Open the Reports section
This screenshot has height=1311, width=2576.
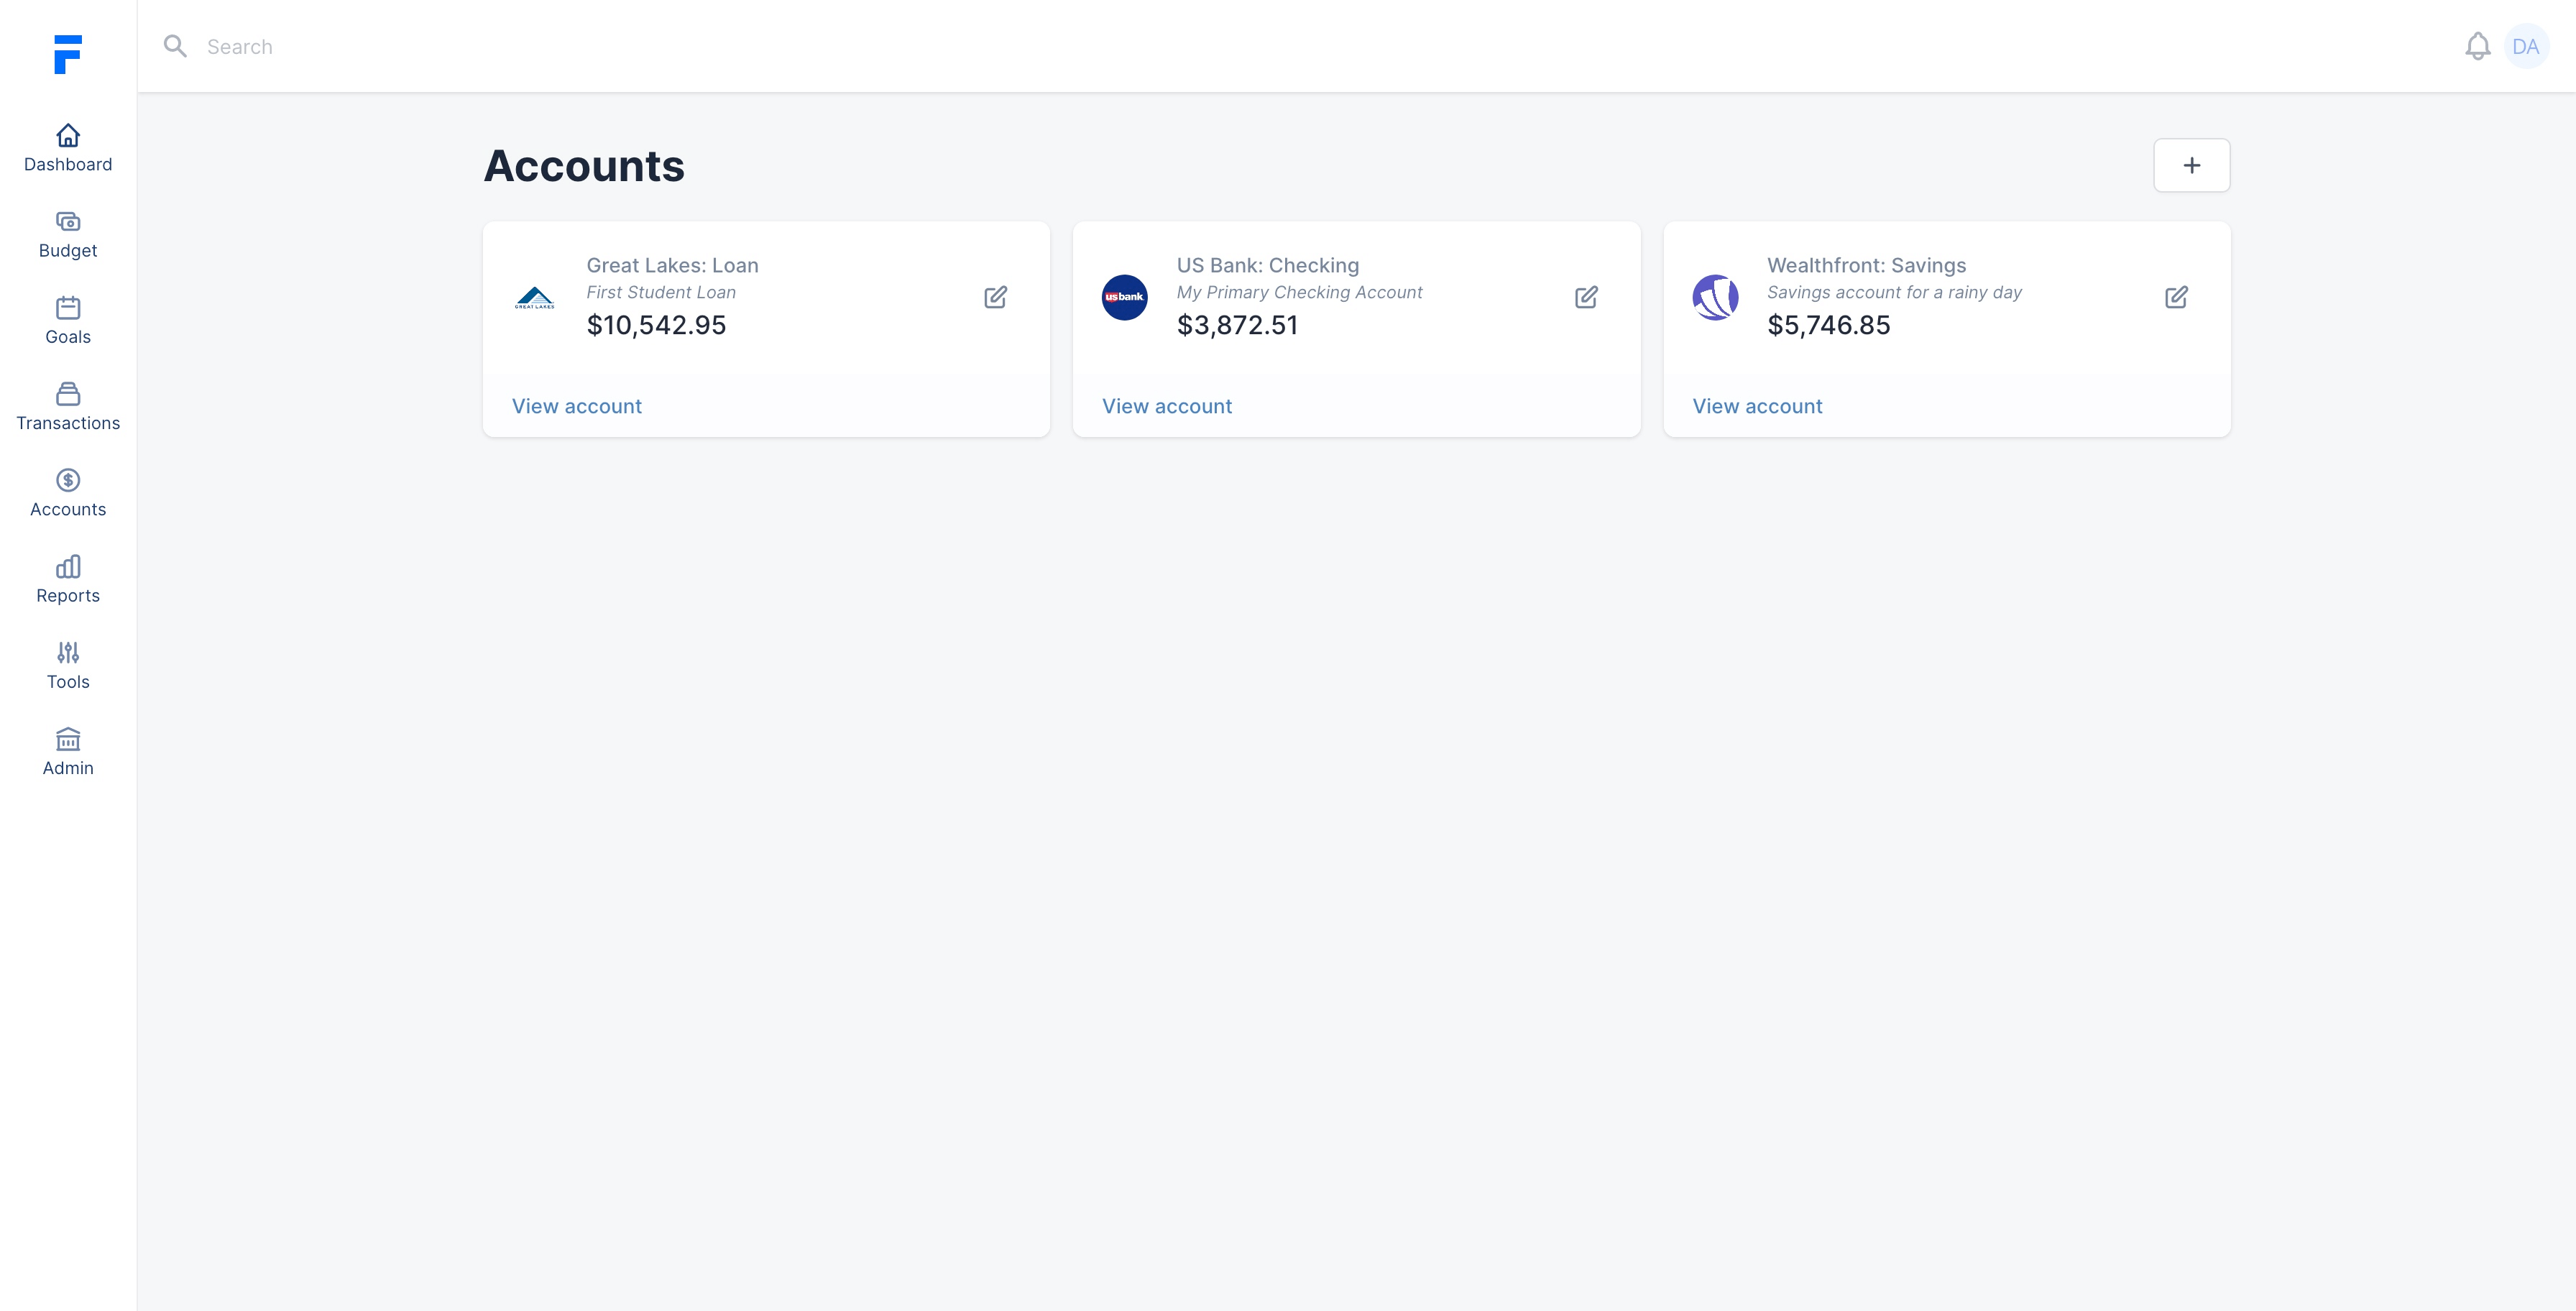pyautogui.click(x=68, y=579)
